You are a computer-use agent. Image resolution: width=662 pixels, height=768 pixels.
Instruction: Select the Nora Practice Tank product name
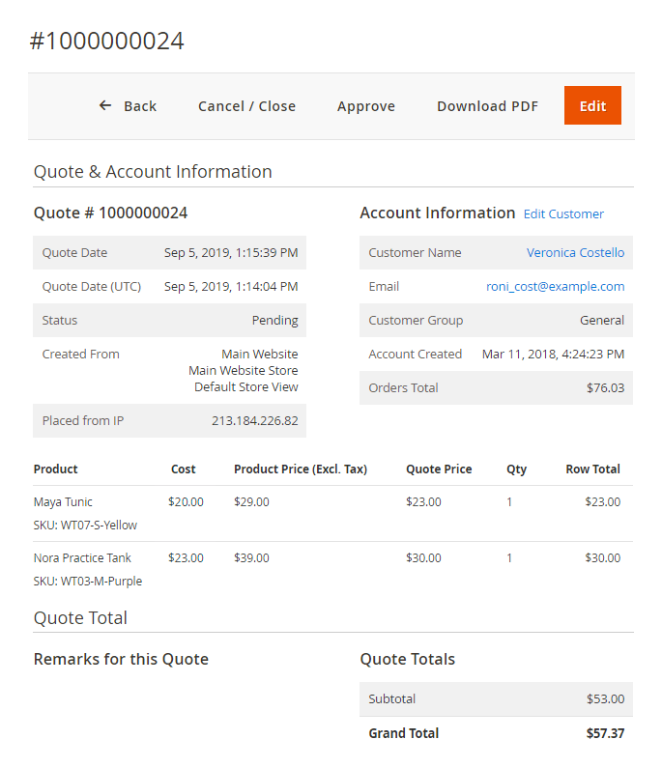(x=82, y=558)
